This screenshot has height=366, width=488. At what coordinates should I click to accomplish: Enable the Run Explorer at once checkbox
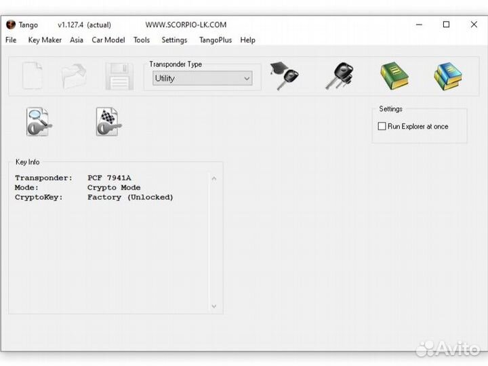click(382, 127)
